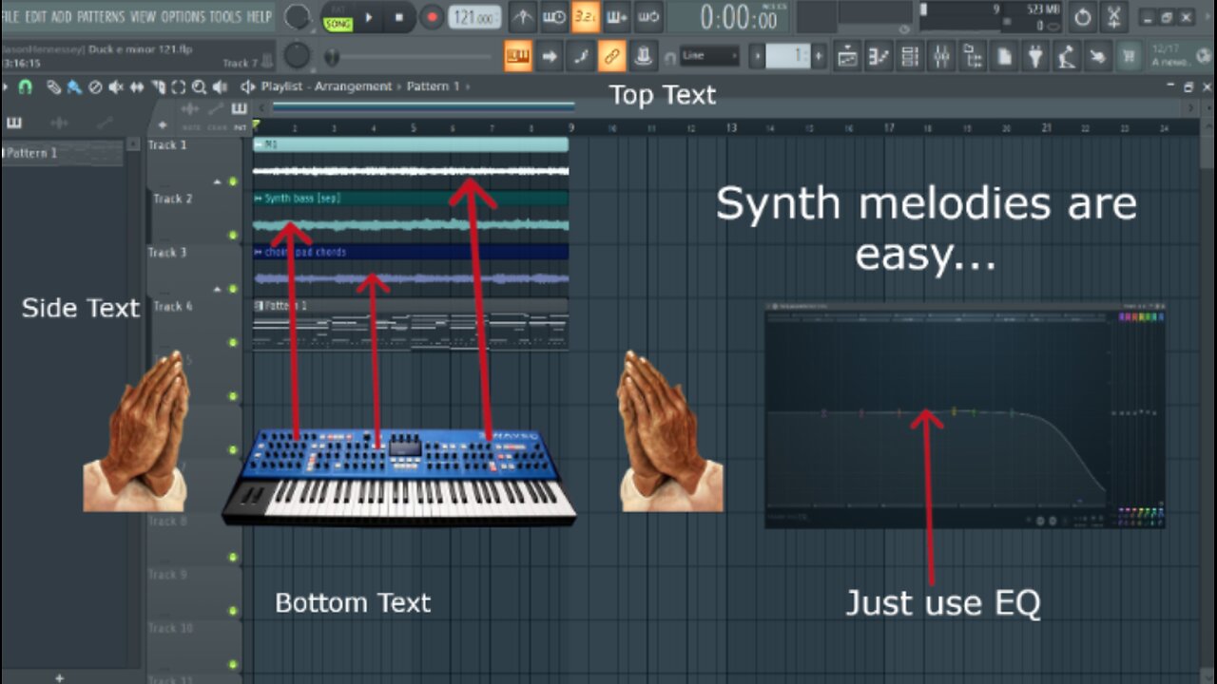Switch the Pat/Song mode toggle

point(337,18)
